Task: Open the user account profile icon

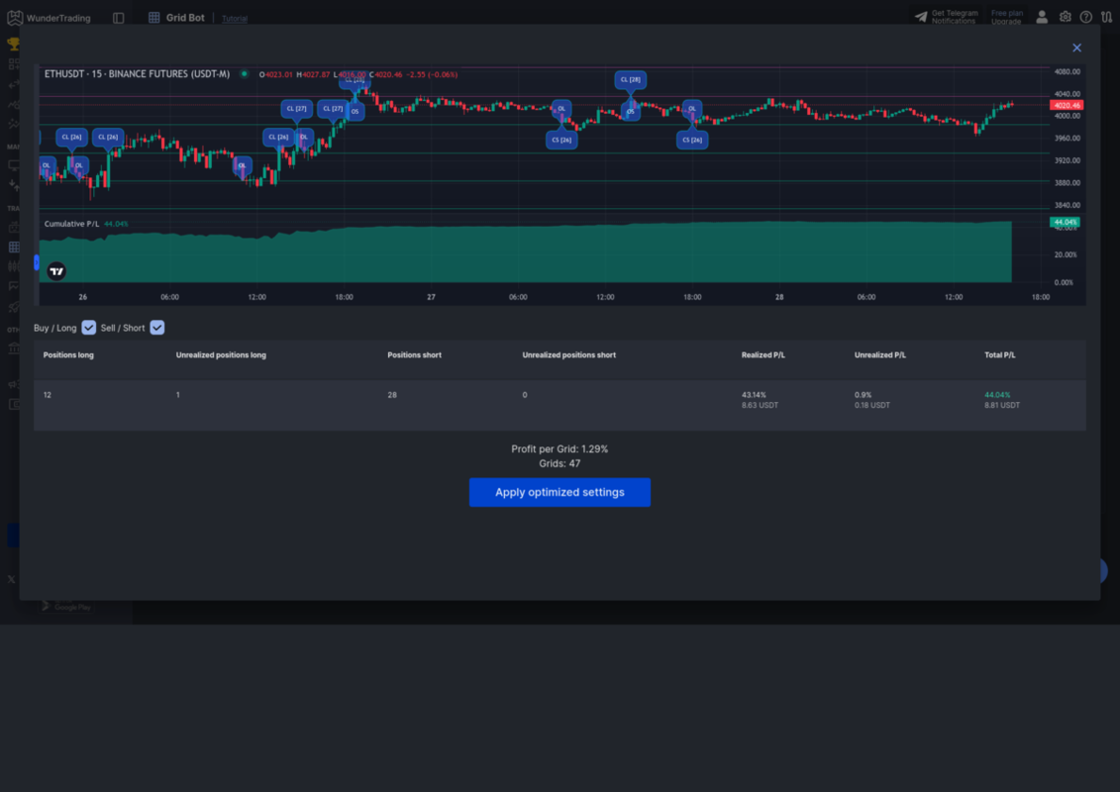Action: click(1043, 17)
